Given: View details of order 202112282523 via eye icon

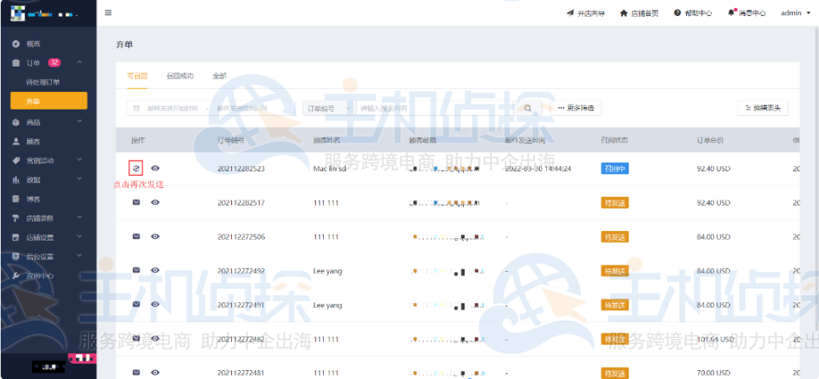Looking at the screenshot, I should tap(155, 169).
